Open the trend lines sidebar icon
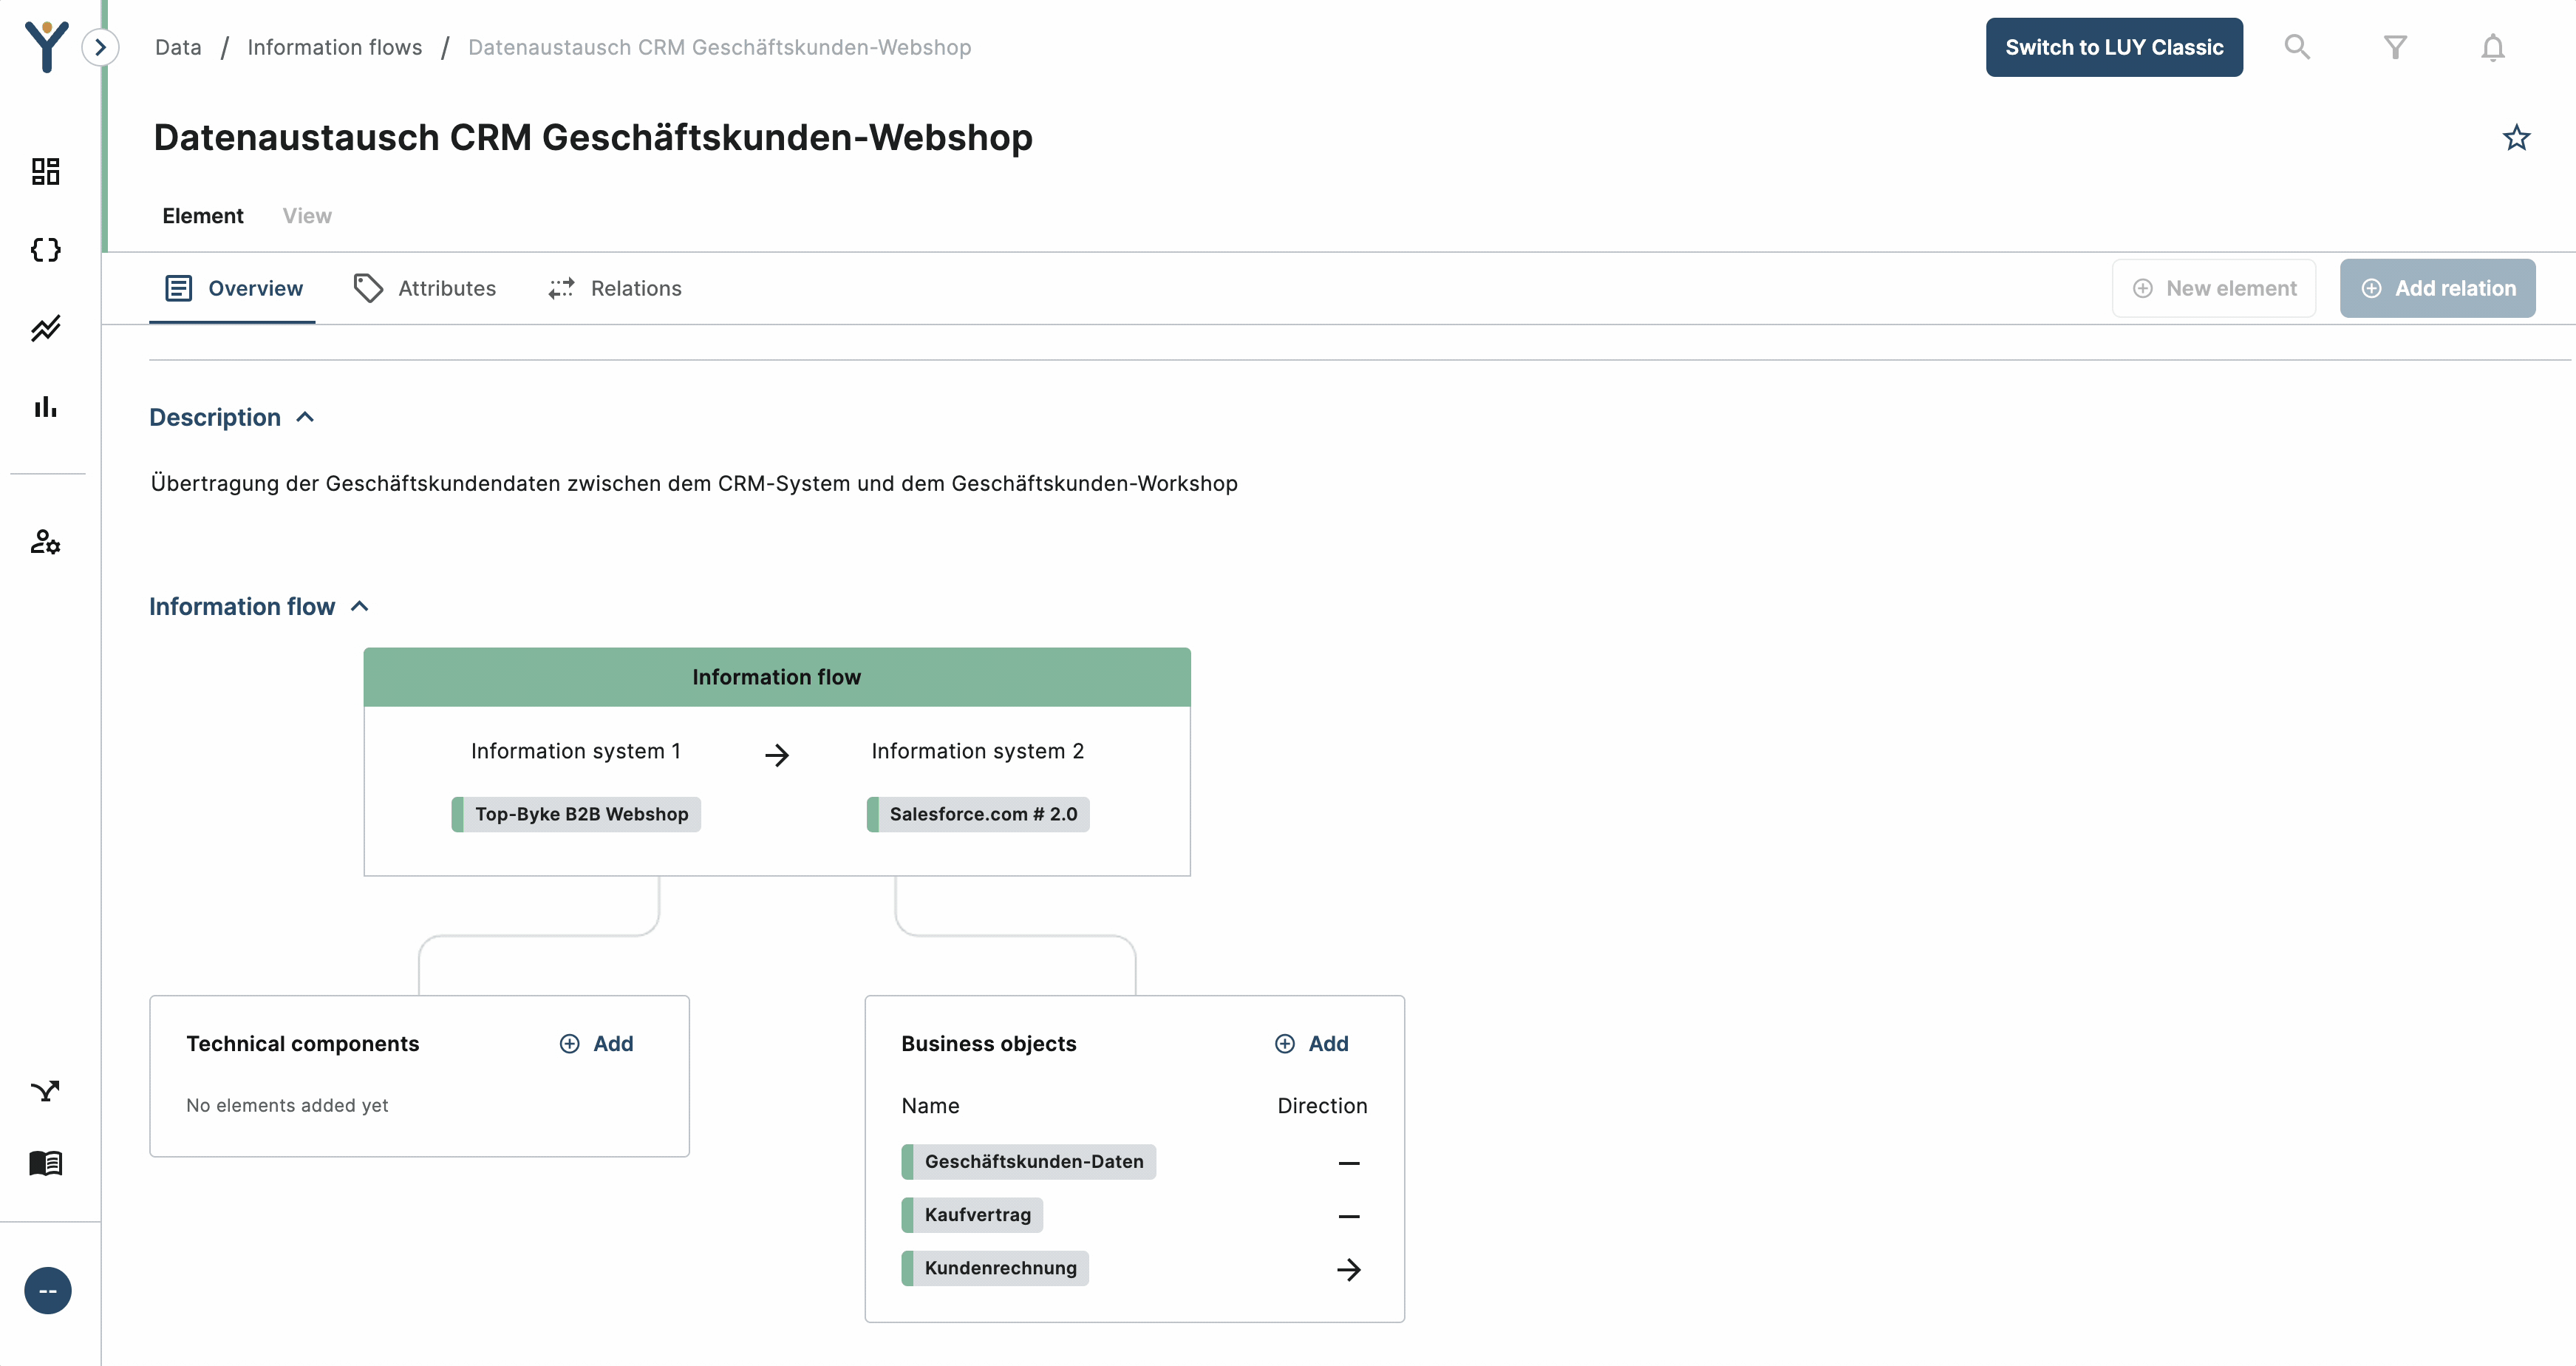The width and height of the screenshot is (2576, 1366). coord(46,328)
